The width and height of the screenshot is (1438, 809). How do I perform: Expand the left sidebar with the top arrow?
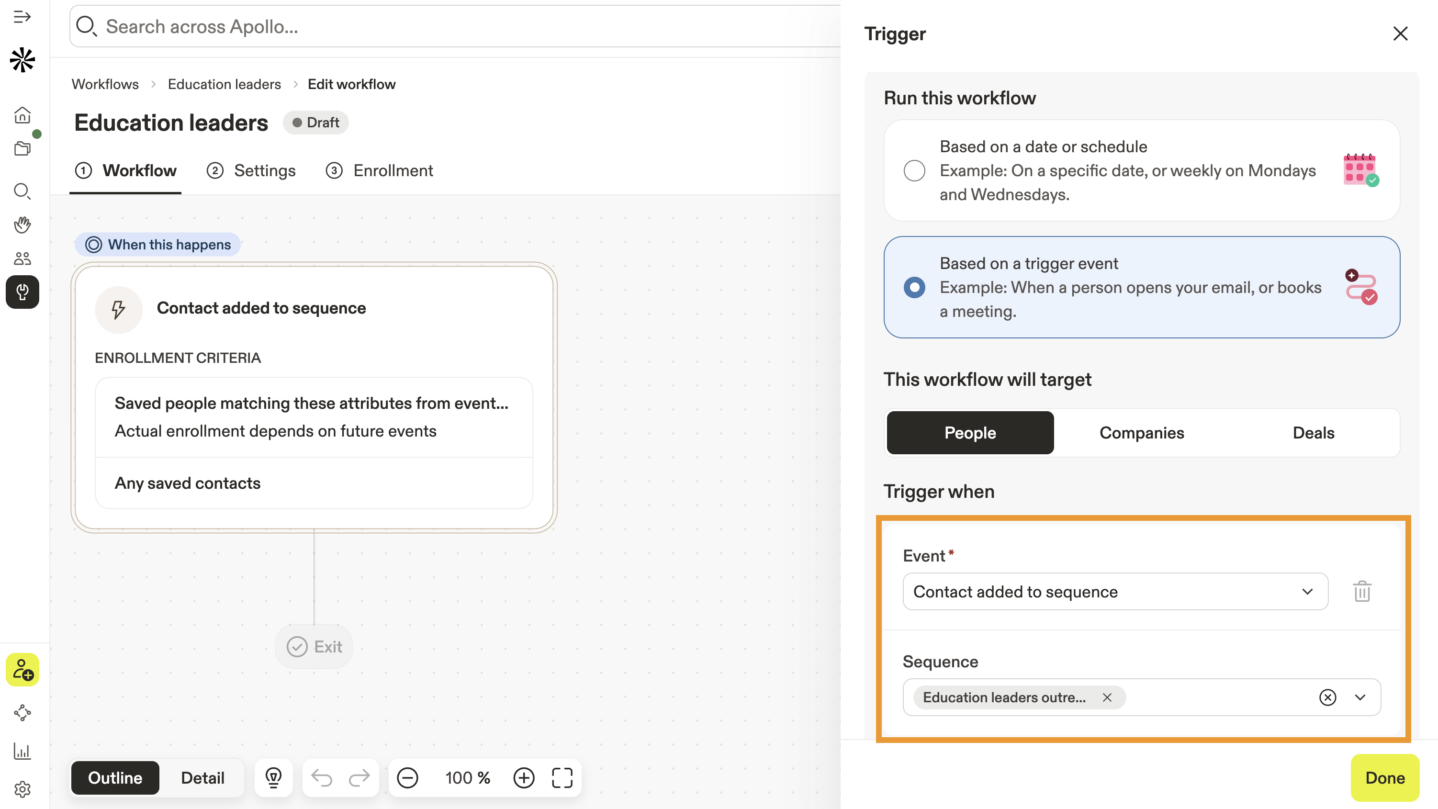(x=22, y=17)
